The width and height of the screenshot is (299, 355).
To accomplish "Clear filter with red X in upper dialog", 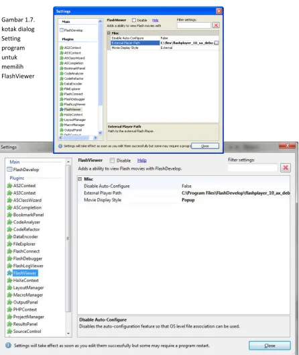I will (216, 25).
